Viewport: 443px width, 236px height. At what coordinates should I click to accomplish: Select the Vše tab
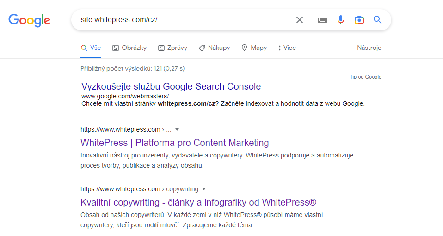coord(91,48)
